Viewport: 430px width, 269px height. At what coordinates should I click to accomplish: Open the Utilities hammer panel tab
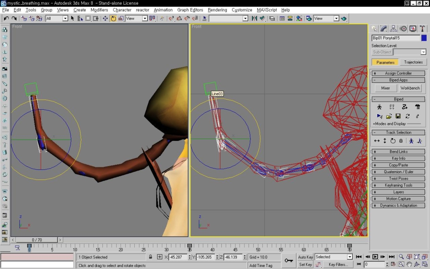[x=422, y=29]
